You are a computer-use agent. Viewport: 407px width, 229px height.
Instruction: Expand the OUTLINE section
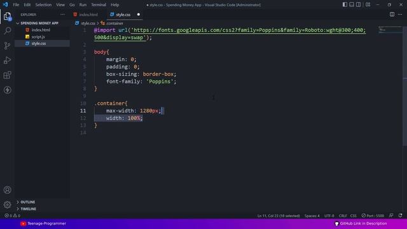click(x=28, y=202)
